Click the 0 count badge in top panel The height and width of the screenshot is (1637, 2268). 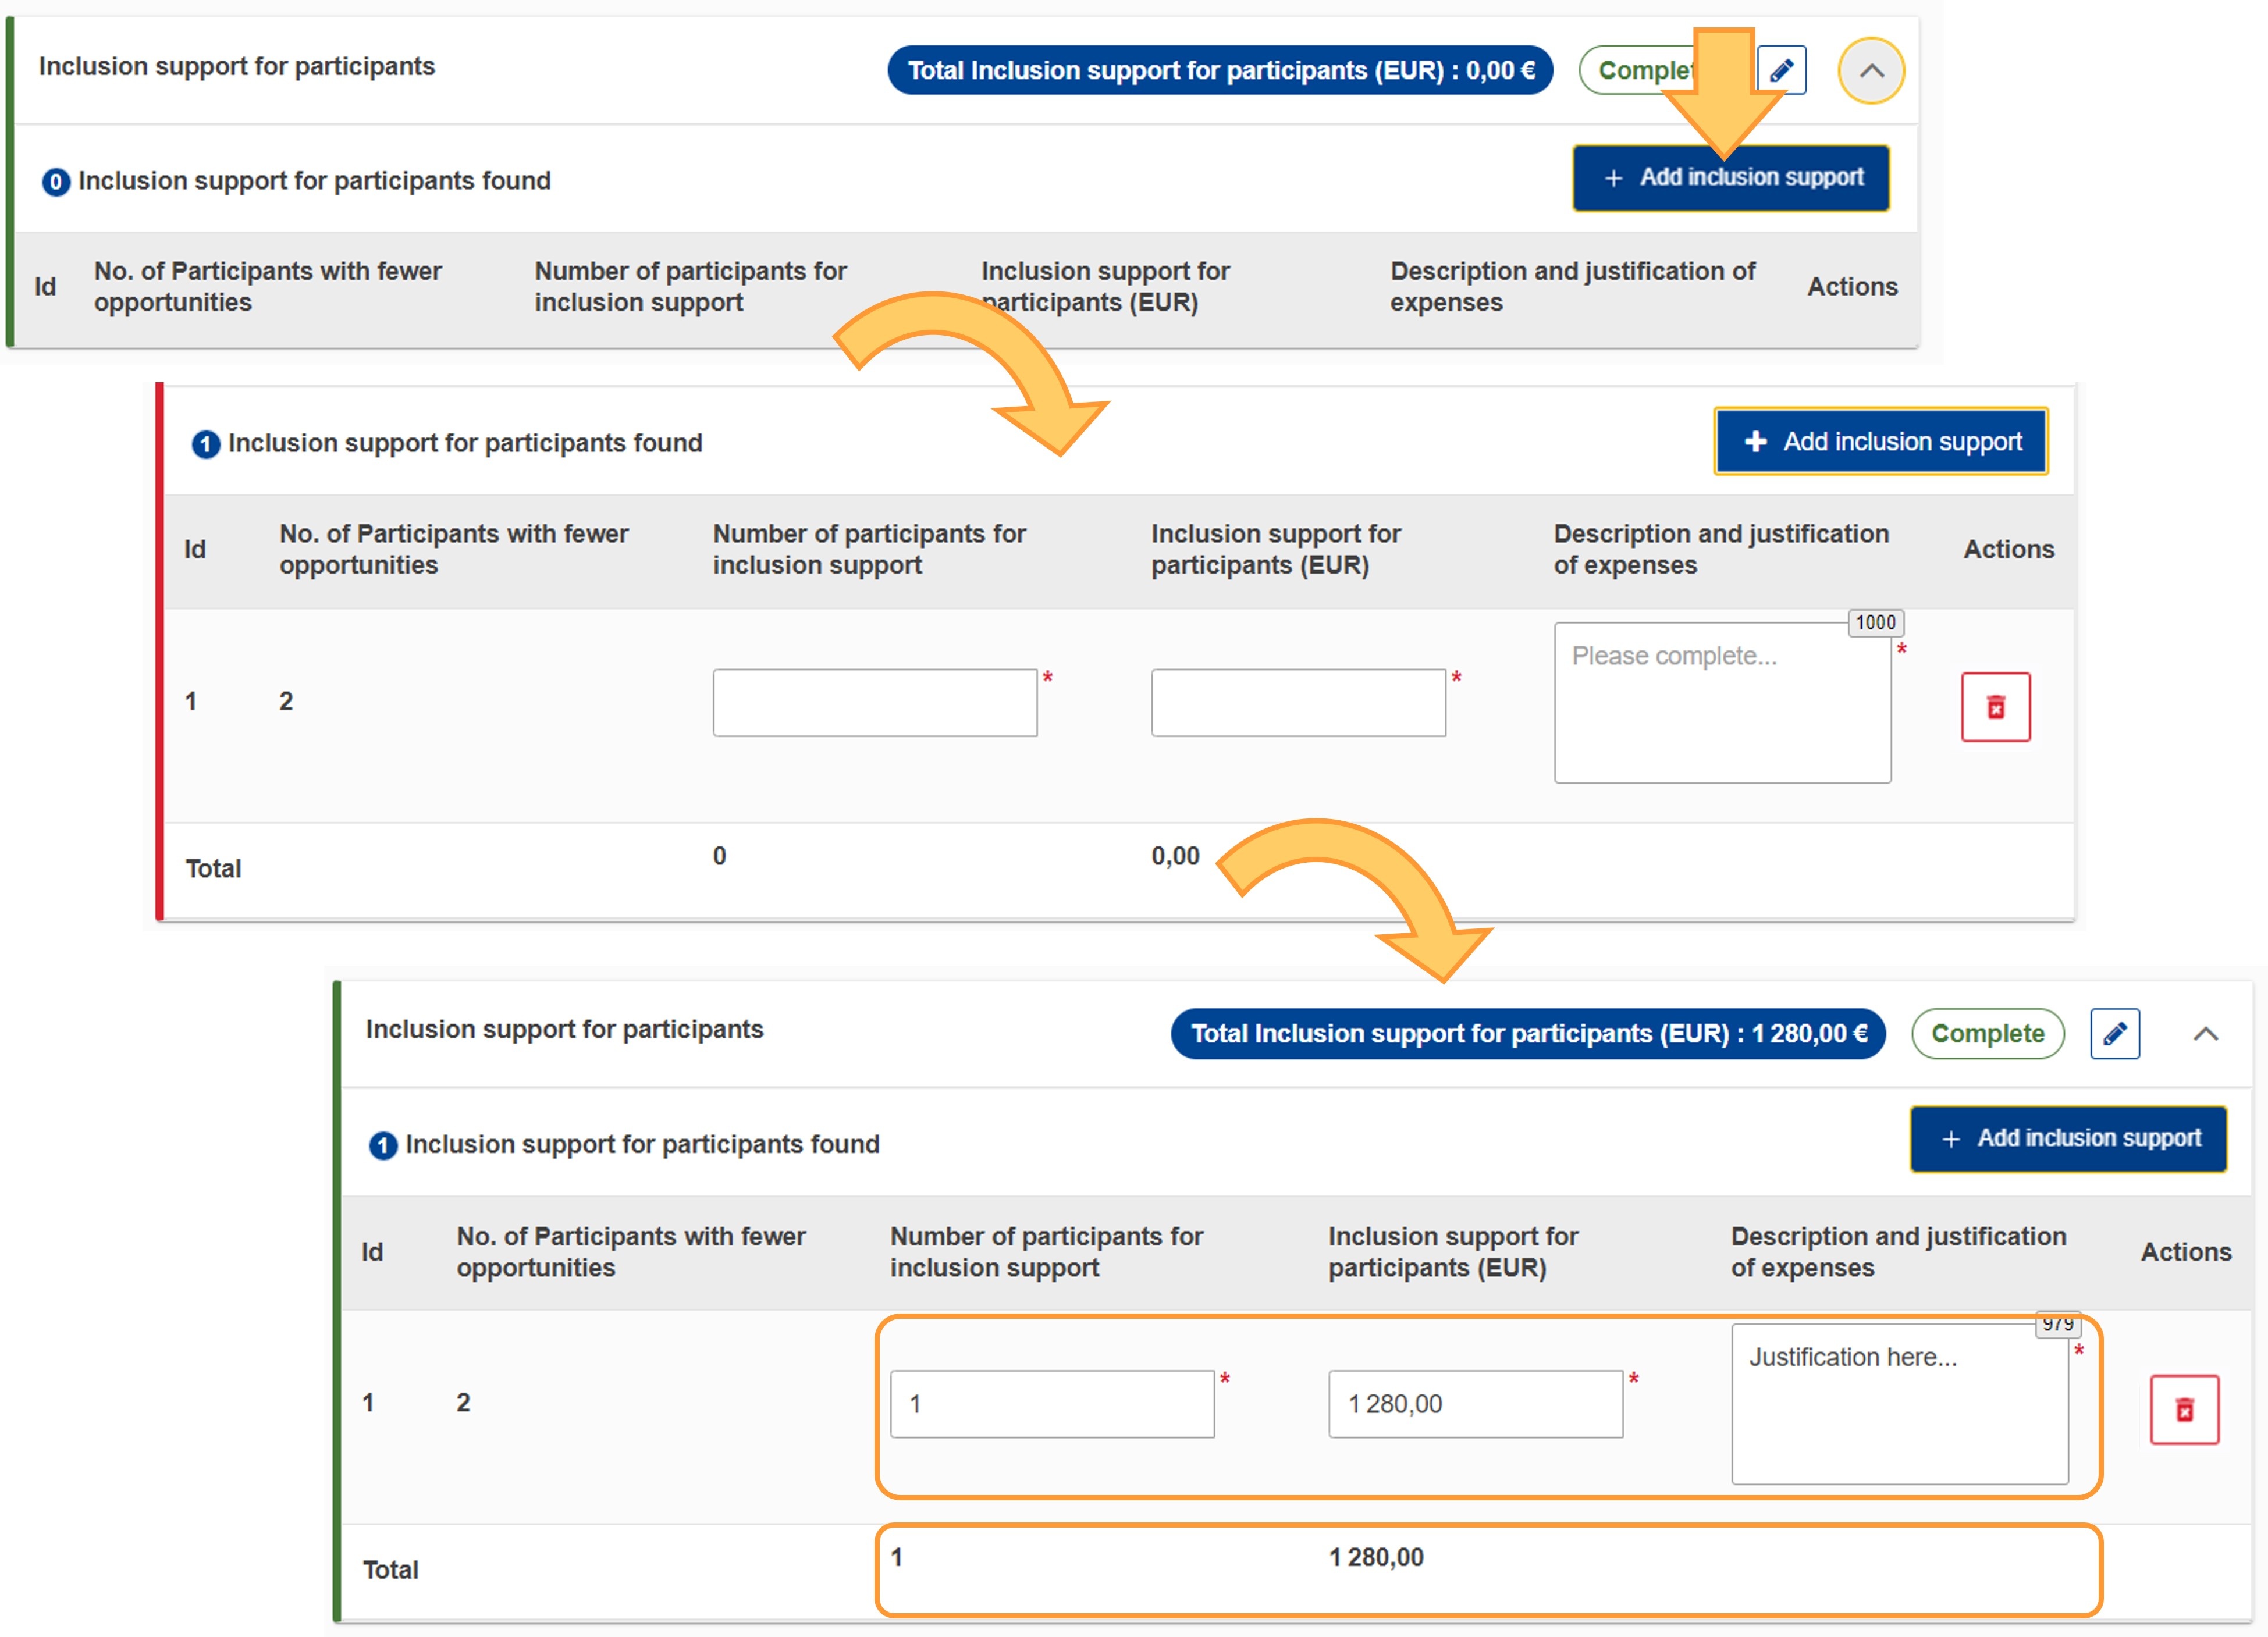click(56, 182)
